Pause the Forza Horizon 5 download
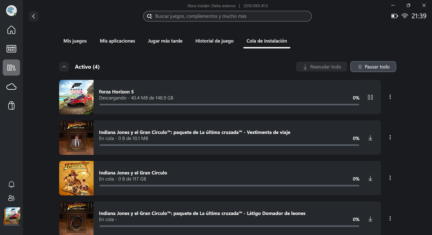 (370, 97)
